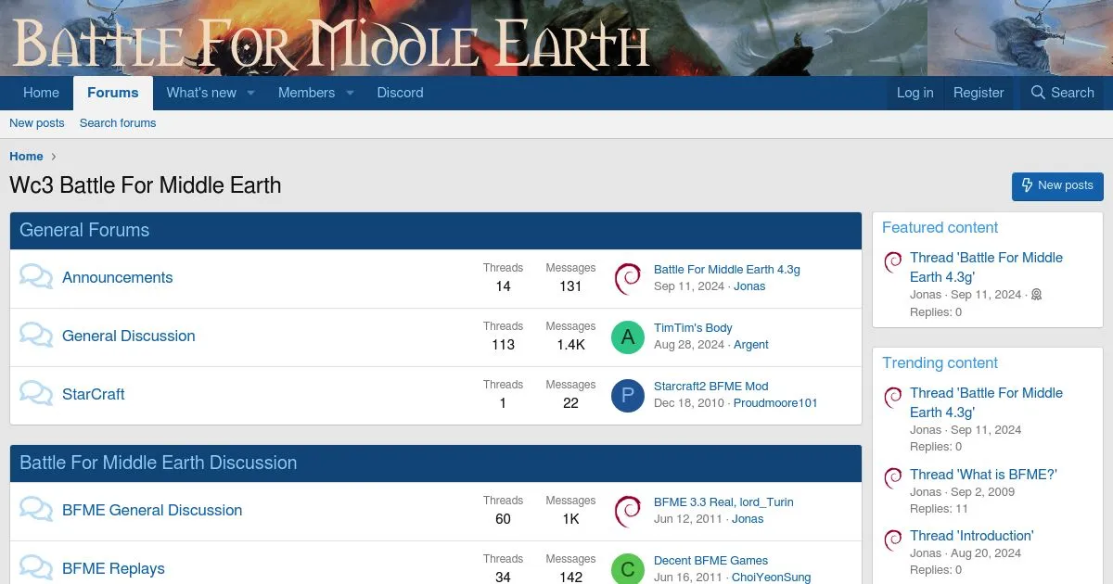Open the General Forums category header
Screen dimensions: 1113x584
pyautogui.click(x=84, y=231)
